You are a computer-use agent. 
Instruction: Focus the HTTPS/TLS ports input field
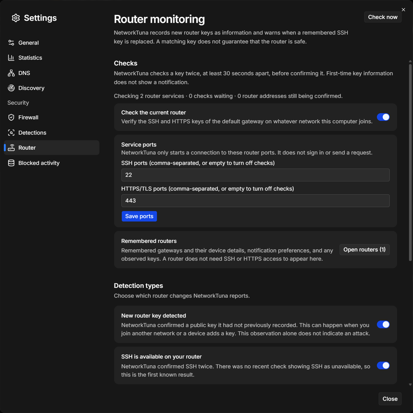coord(255,201)
